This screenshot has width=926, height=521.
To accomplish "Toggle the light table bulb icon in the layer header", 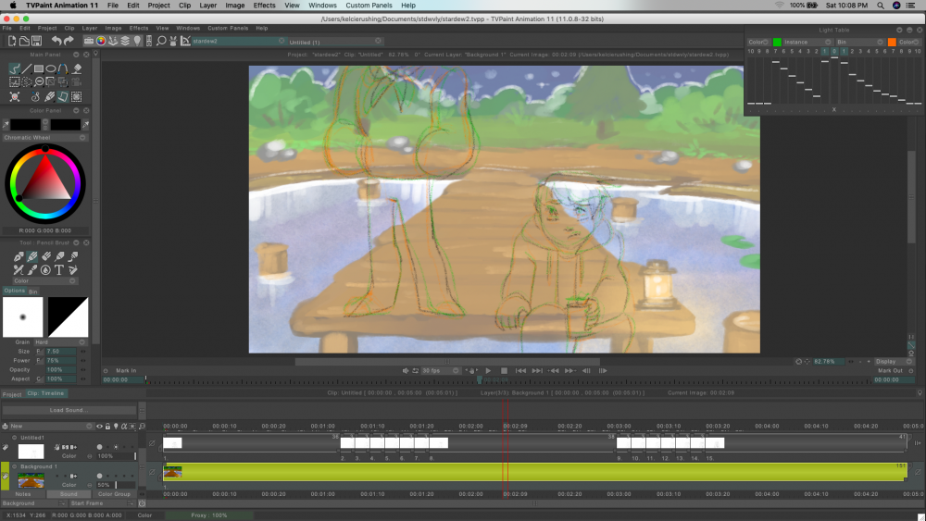I will pos(116,427).
